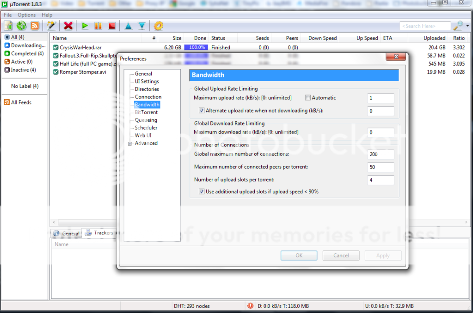Image resolution: width=473 pixels, height=313 pixels.
Task: Open Web UI preferences category
Action: 143,135
